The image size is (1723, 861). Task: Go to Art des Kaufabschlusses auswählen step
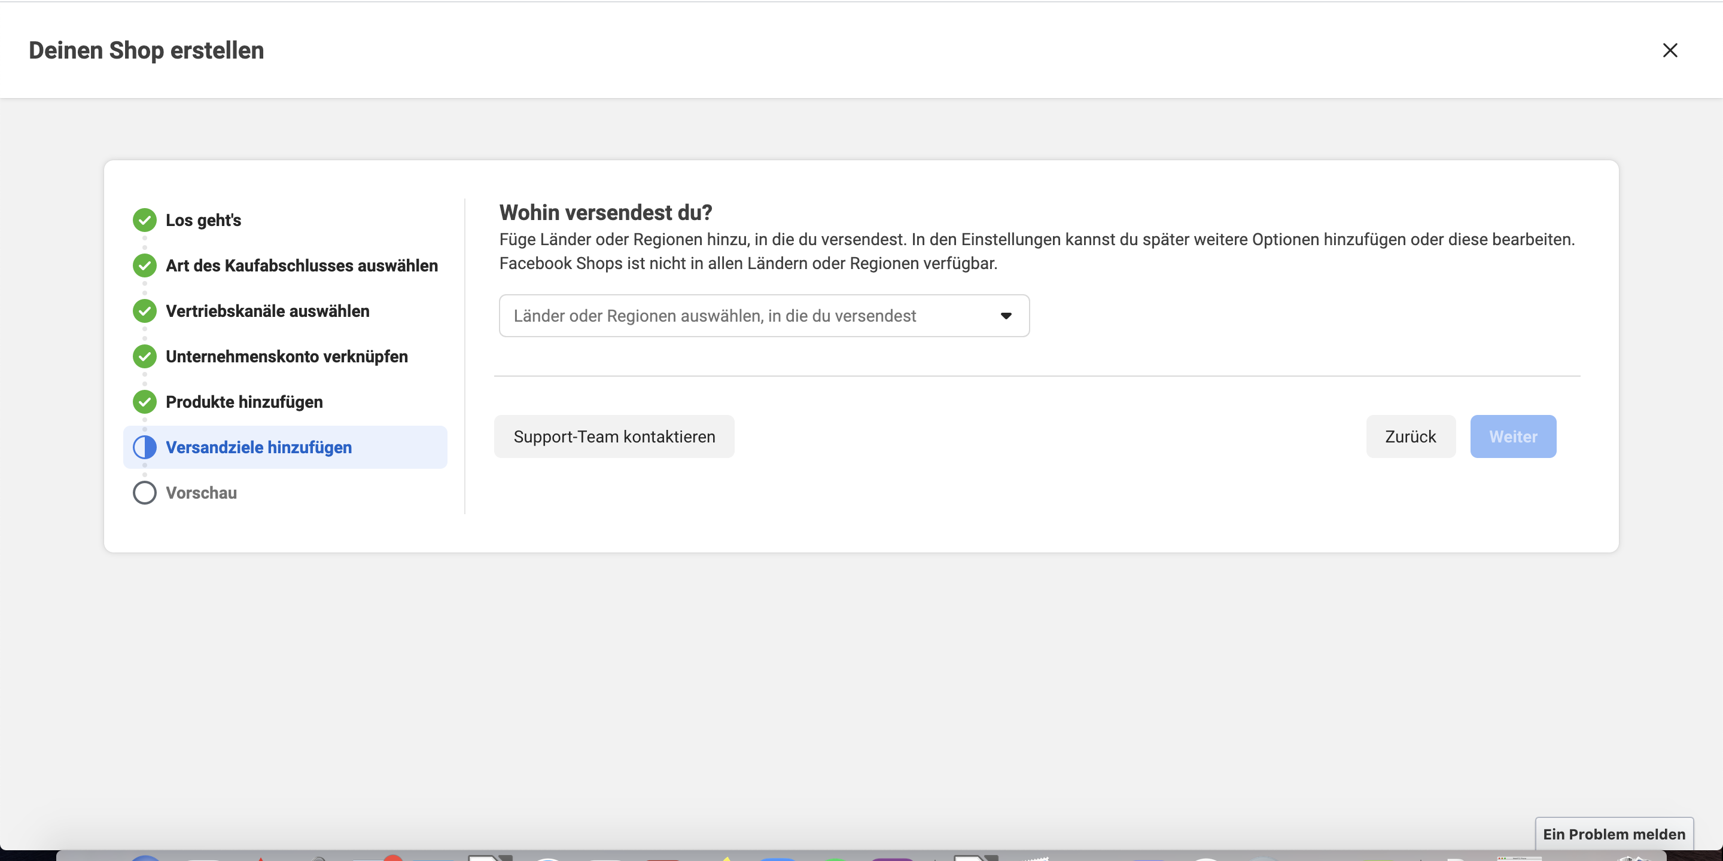click(x=302, y=265)
